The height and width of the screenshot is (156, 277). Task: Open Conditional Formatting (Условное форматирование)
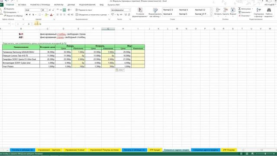140,13
